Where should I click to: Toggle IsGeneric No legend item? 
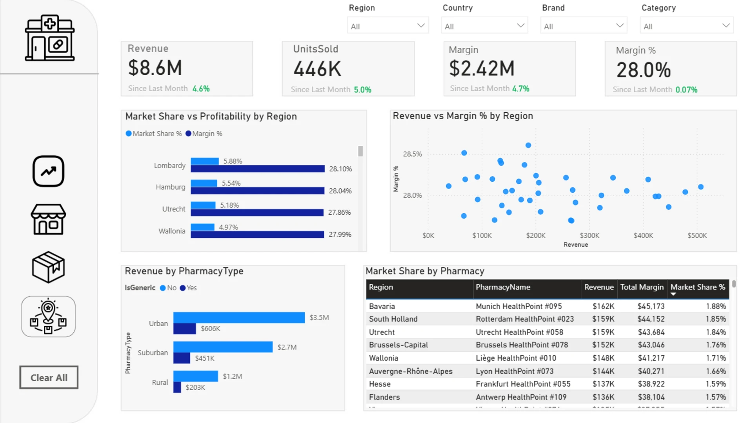click(x=168, y=288)
